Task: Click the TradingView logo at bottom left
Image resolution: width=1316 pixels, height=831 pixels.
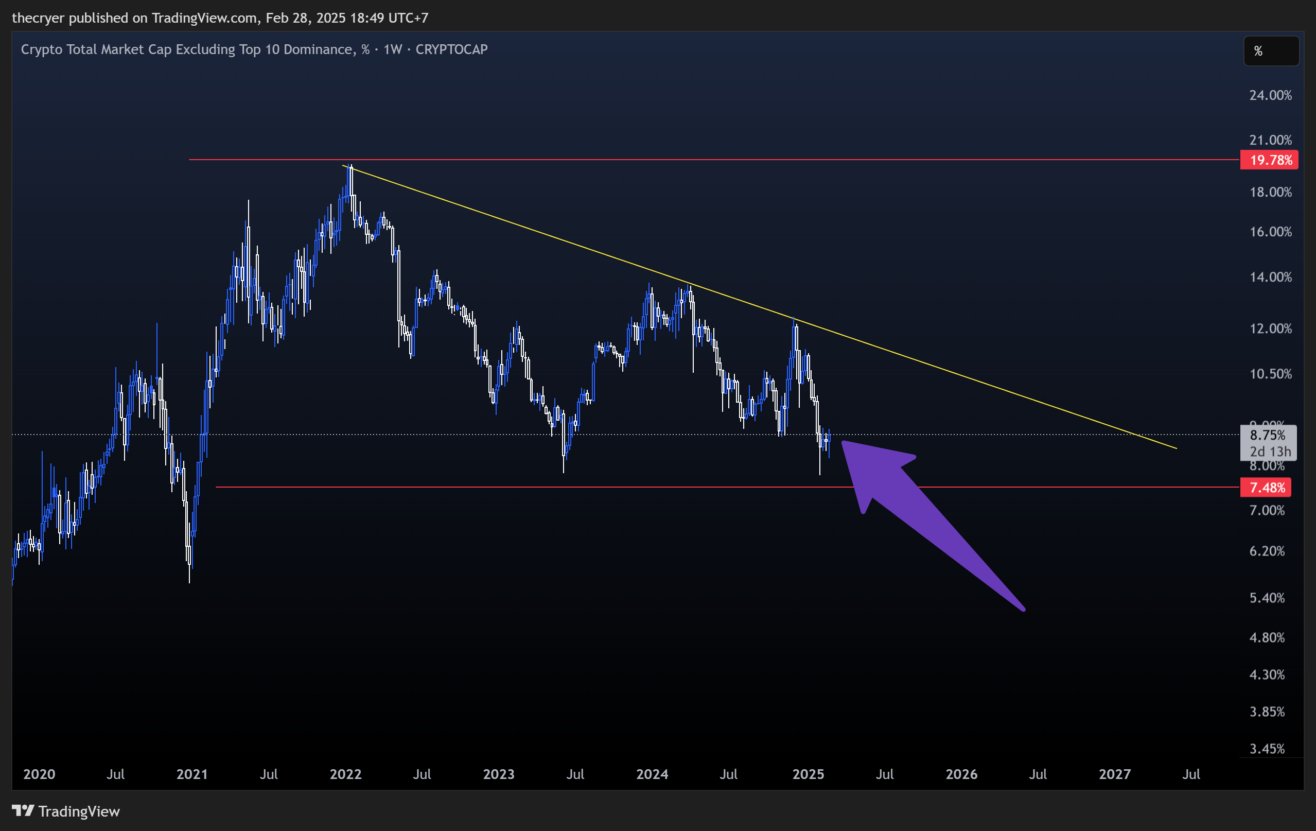Action: tap(65, 811)
